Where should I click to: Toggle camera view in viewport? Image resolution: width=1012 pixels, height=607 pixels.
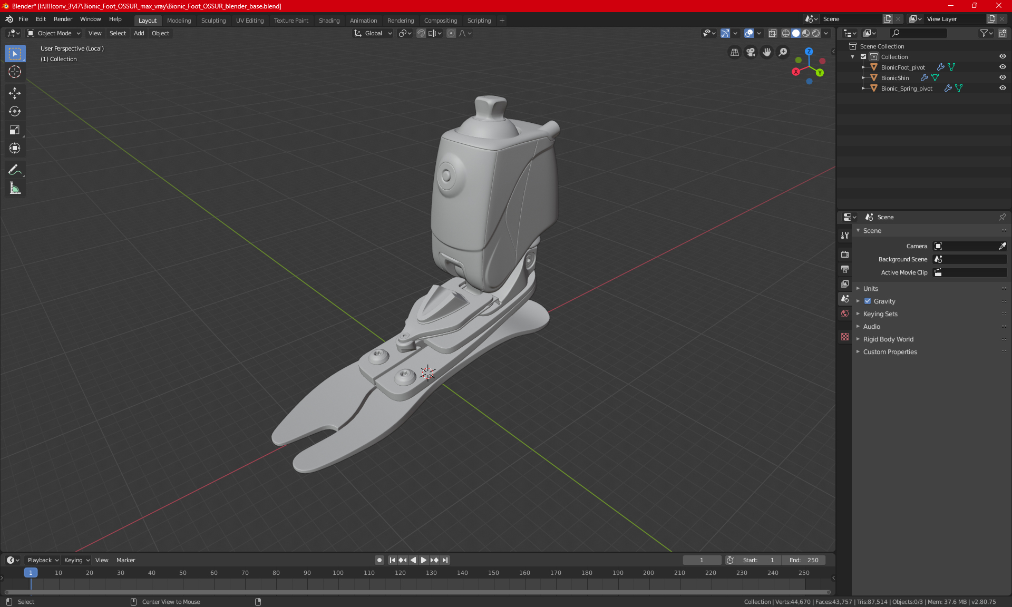(x=751, y=52)
